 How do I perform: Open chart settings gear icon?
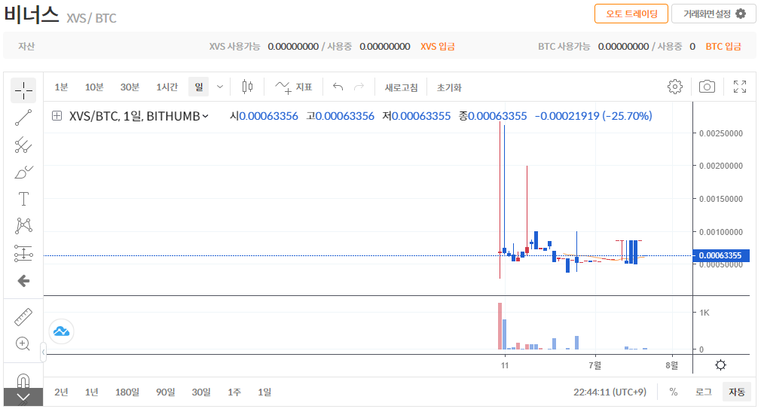(674, 87)
